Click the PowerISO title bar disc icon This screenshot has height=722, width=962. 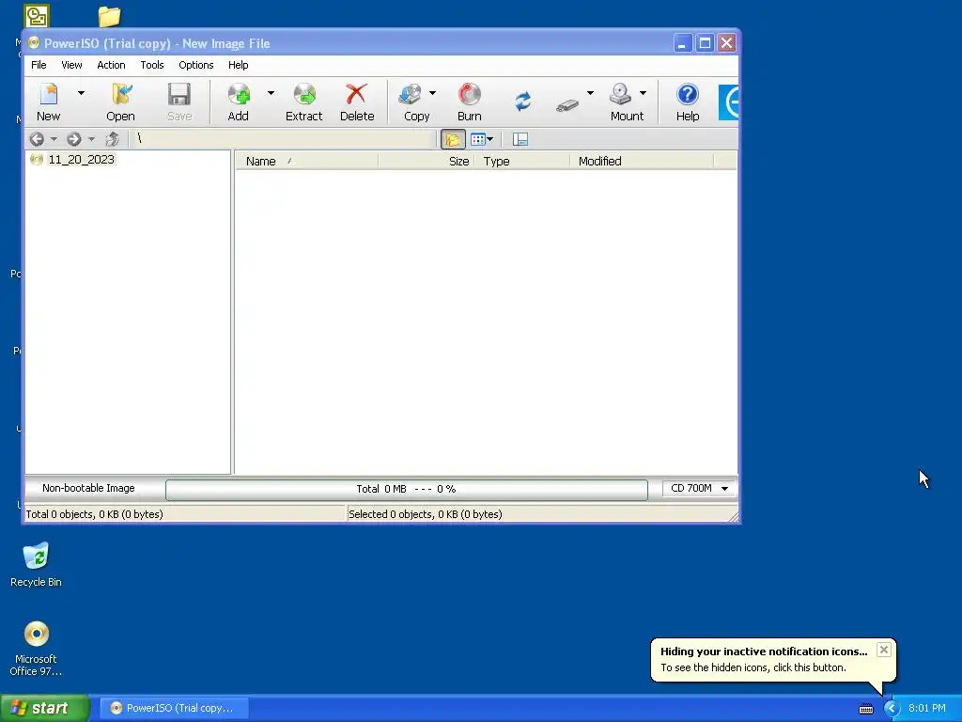click(x=33, y=43)
